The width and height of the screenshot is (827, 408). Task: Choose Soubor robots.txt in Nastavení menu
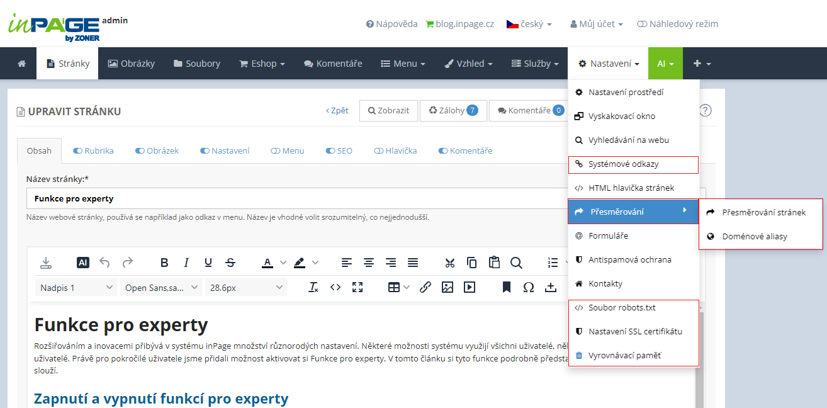point(622,308)
